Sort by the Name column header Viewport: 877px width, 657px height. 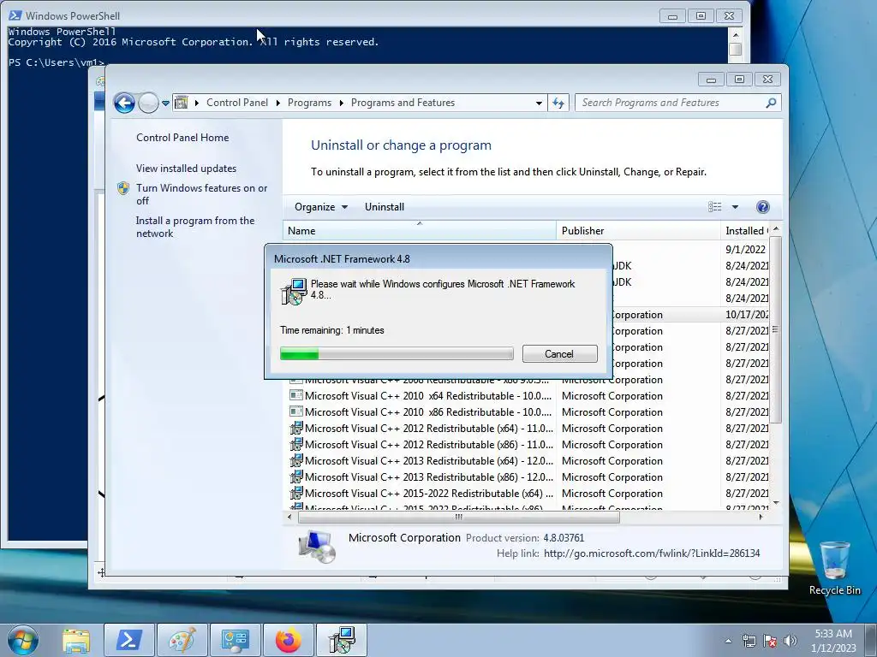[x=420, y=231]
